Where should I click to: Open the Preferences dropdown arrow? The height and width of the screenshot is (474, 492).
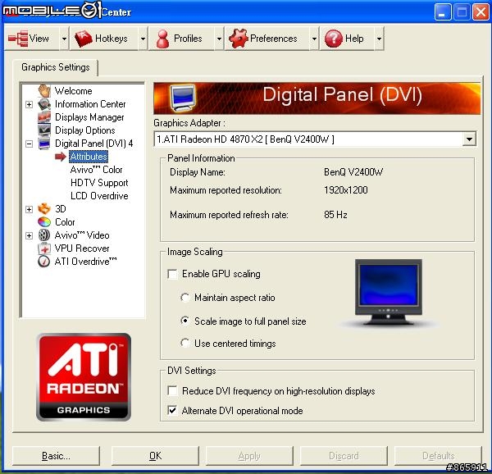click(314, 39)
